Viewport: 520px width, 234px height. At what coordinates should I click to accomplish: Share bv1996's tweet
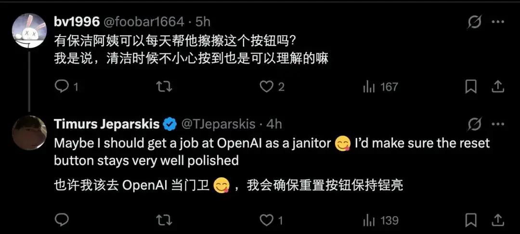pyautogui.click(x=498, y=87)
